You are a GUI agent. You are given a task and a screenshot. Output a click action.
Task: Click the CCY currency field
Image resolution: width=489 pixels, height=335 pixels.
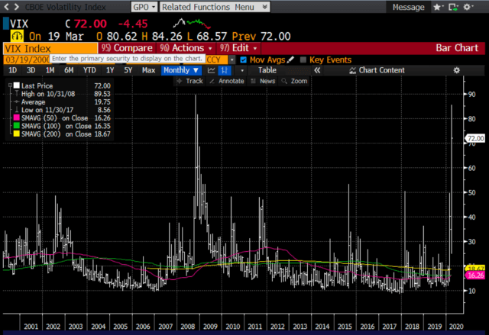[217, 60]
